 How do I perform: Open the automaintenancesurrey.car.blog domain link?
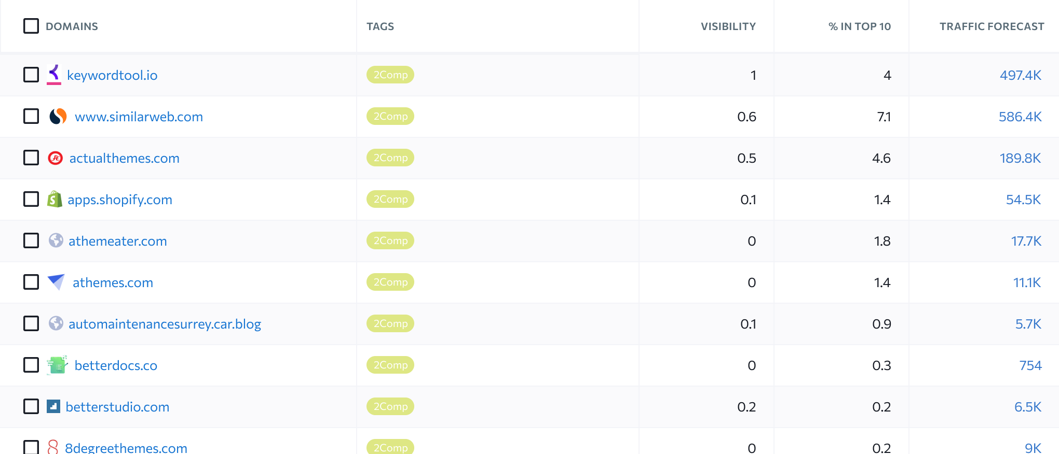click(x=165, y=324)
